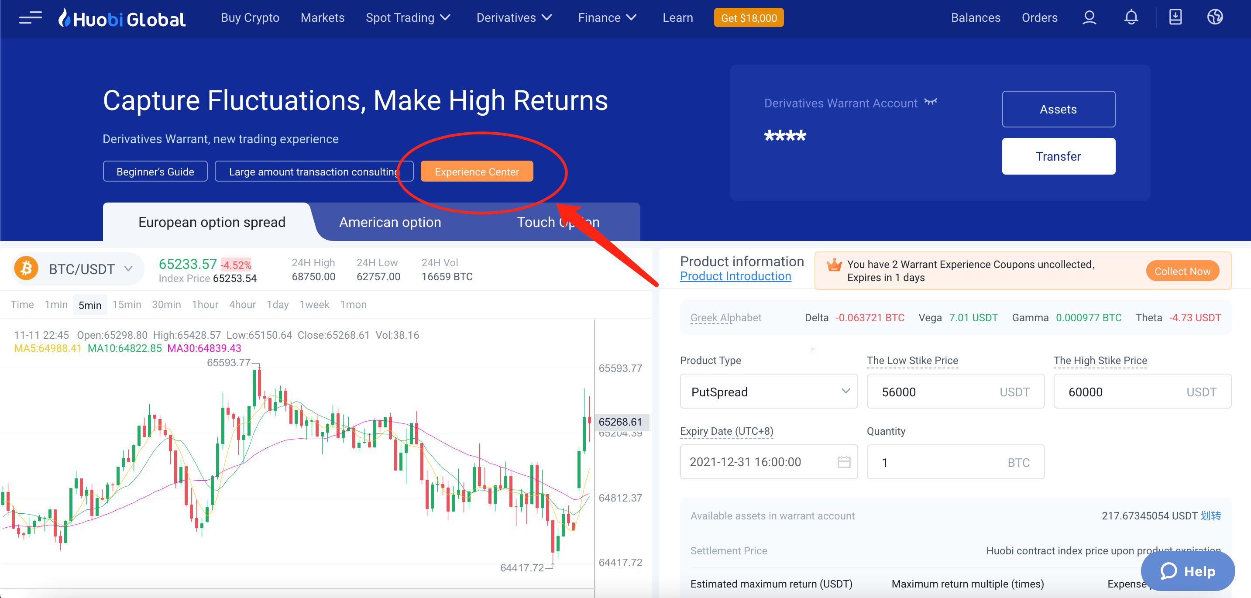Select the 15min chart interval
This screenshot has width=1251, height=598.
(126, 305)
